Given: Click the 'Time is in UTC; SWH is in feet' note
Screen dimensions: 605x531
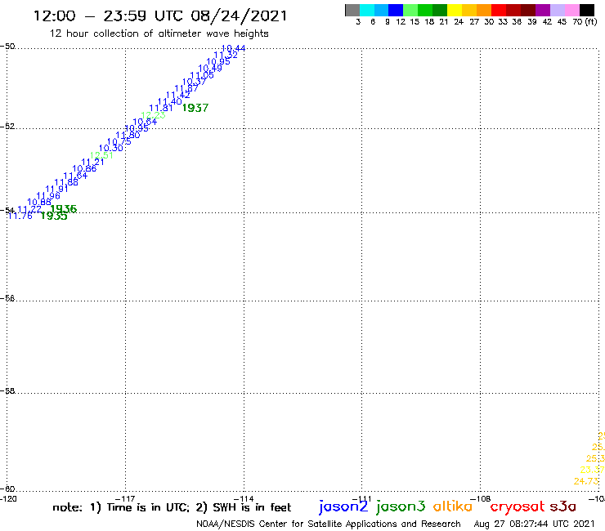Looking at the screenshot, I should pos(172,507).
